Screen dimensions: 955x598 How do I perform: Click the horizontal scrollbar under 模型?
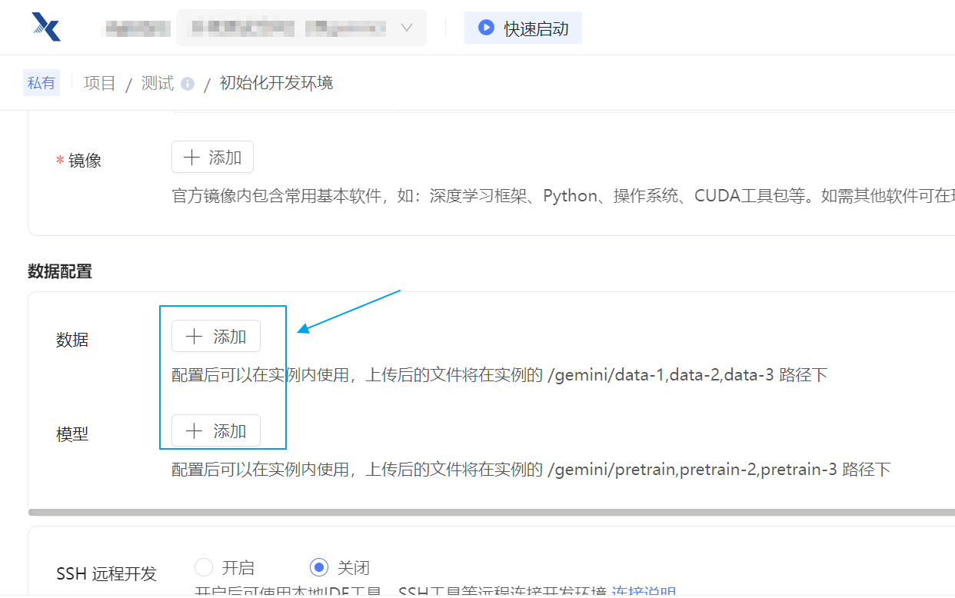(491, 512)
